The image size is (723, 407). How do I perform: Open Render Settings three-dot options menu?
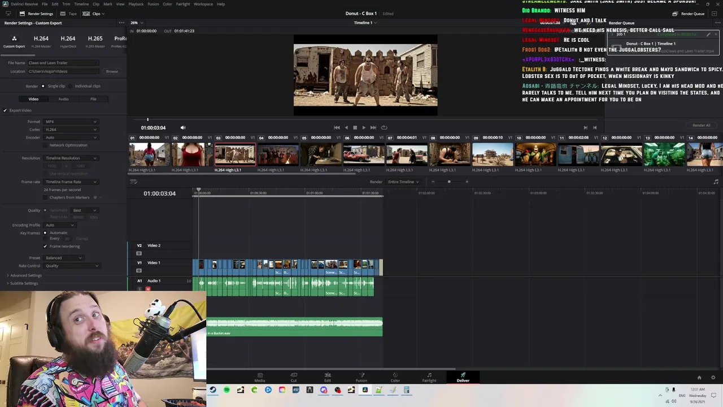pyautogui.click(x=121, y=23)
